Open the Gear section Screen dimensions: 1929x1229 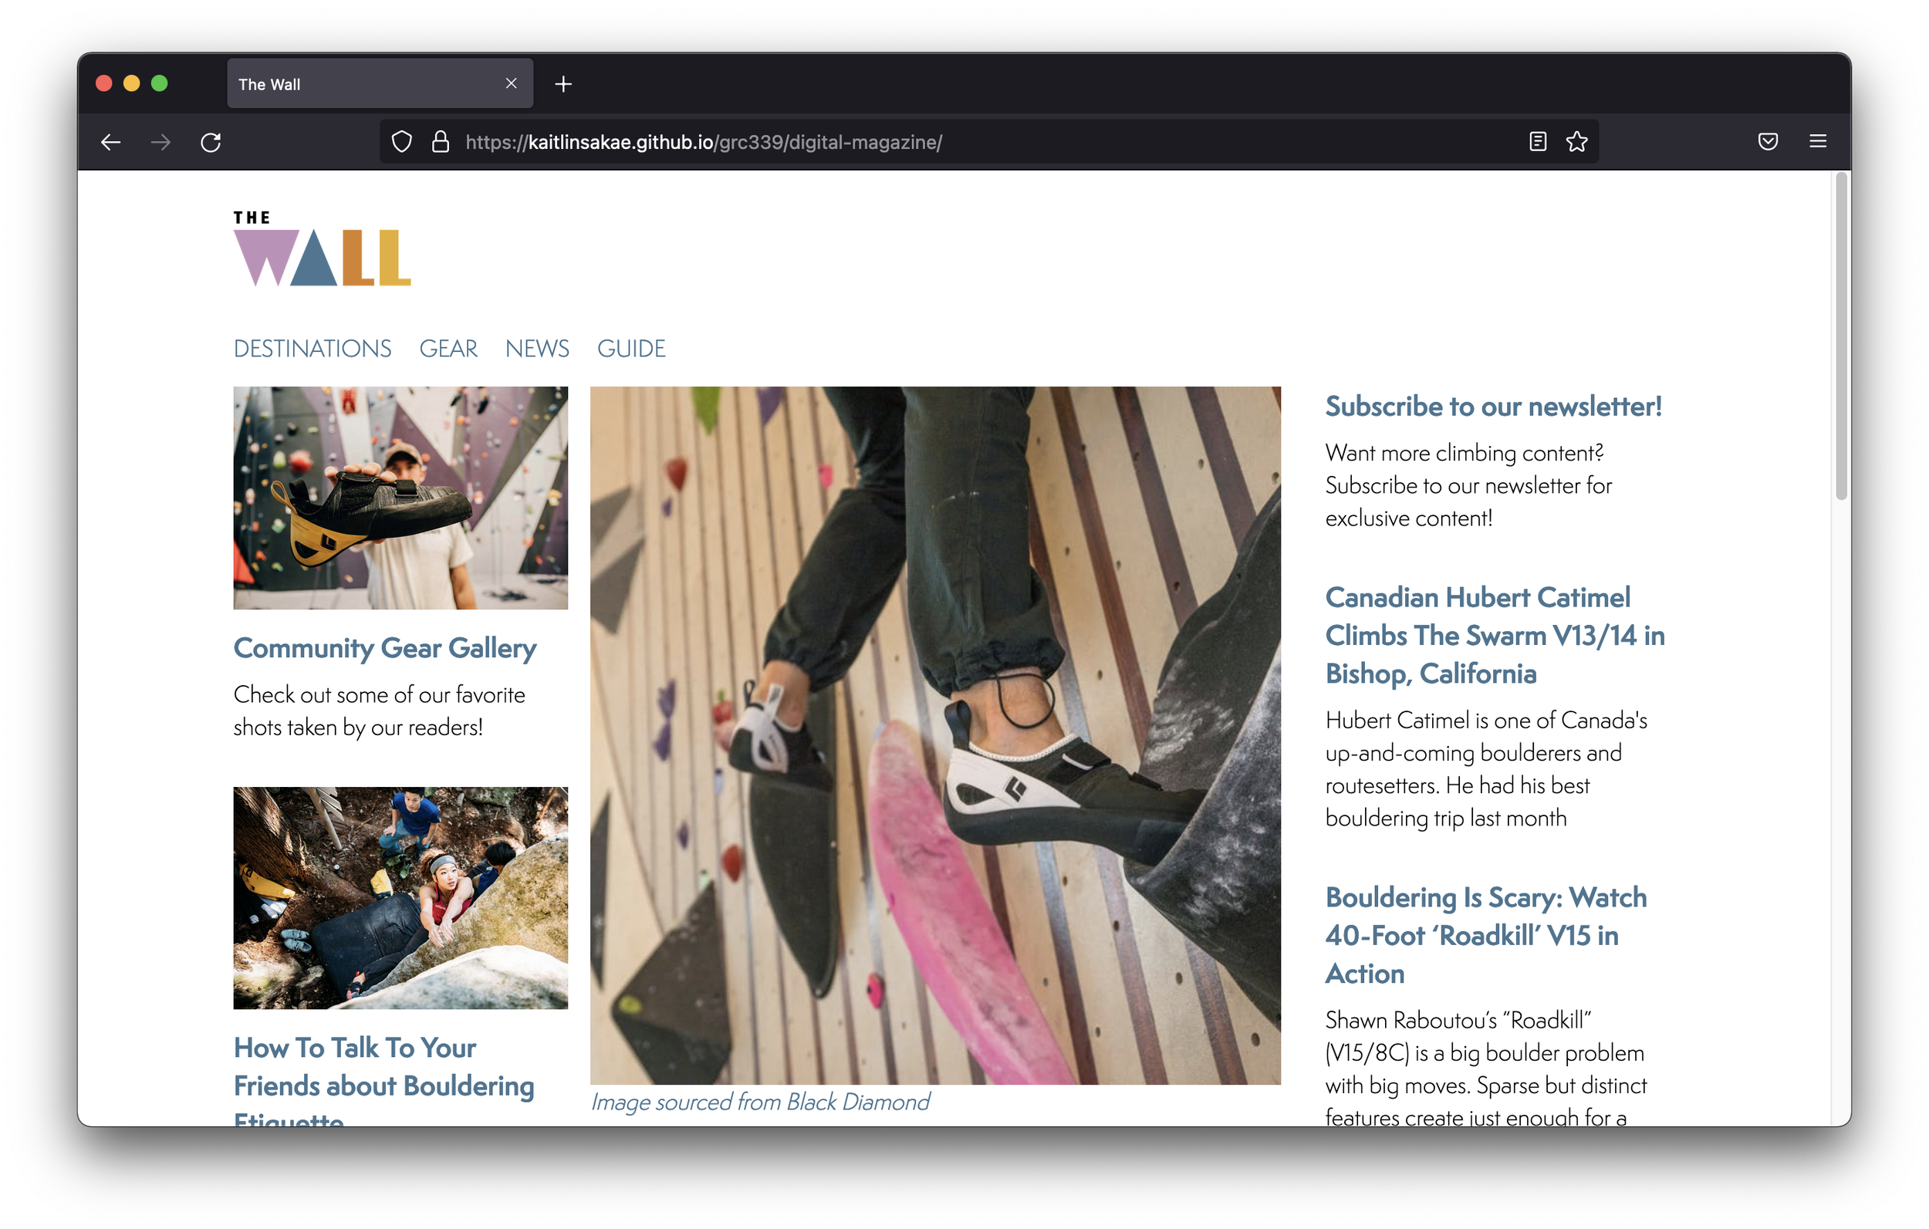point(448,349)
